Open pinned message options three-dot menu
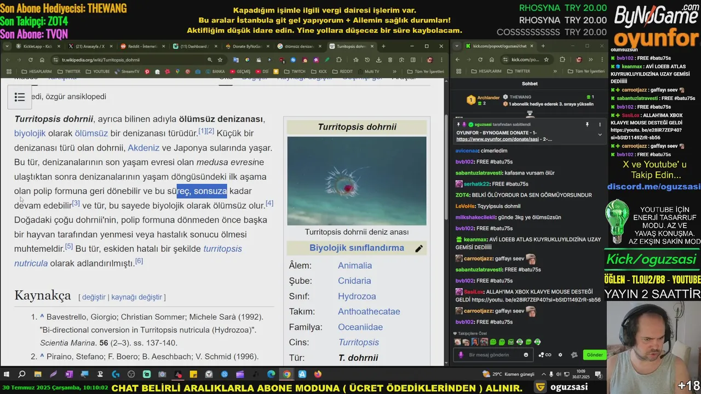Viewport: 701px width, 394px height. [x=599, y=125]
